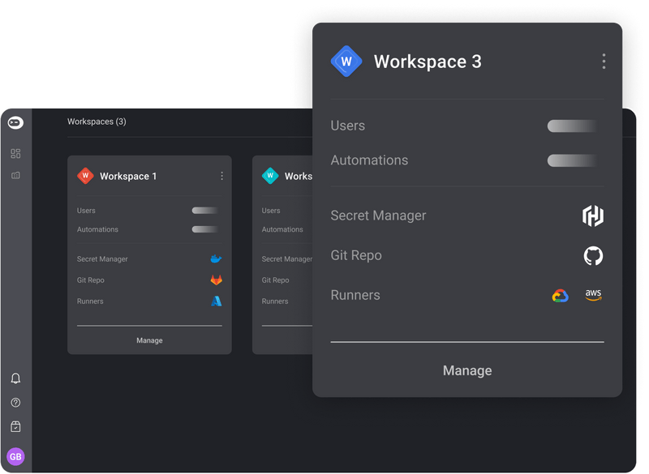
Task: Open the notifications bell in the sidebar
Action: pos(15,378)
